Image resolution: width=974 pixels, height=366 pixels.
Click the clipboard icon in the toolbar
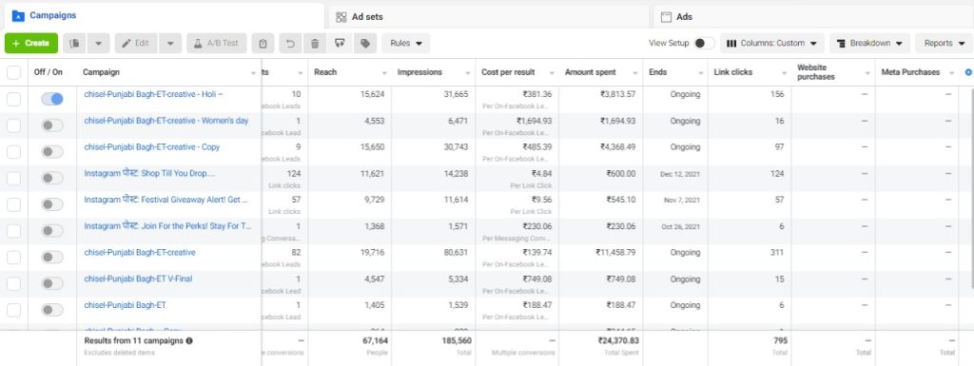(263, 44)
